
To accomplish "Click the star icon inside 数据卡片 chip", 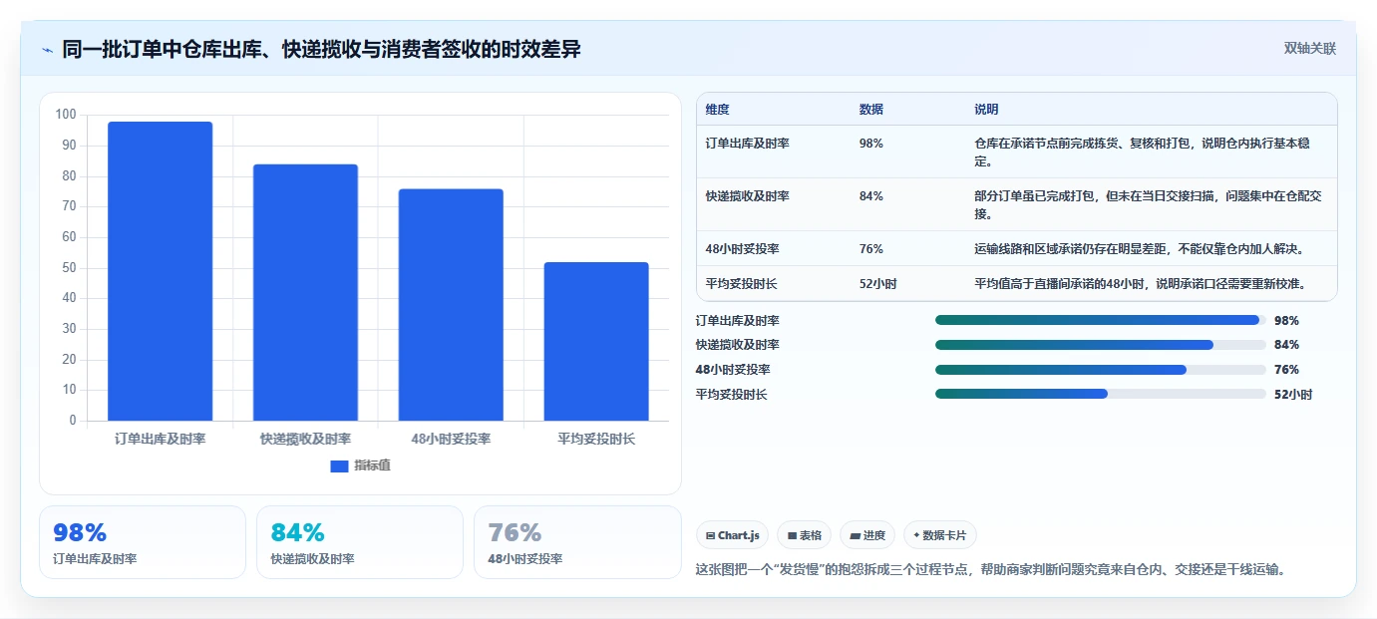I will pos(916,535).
